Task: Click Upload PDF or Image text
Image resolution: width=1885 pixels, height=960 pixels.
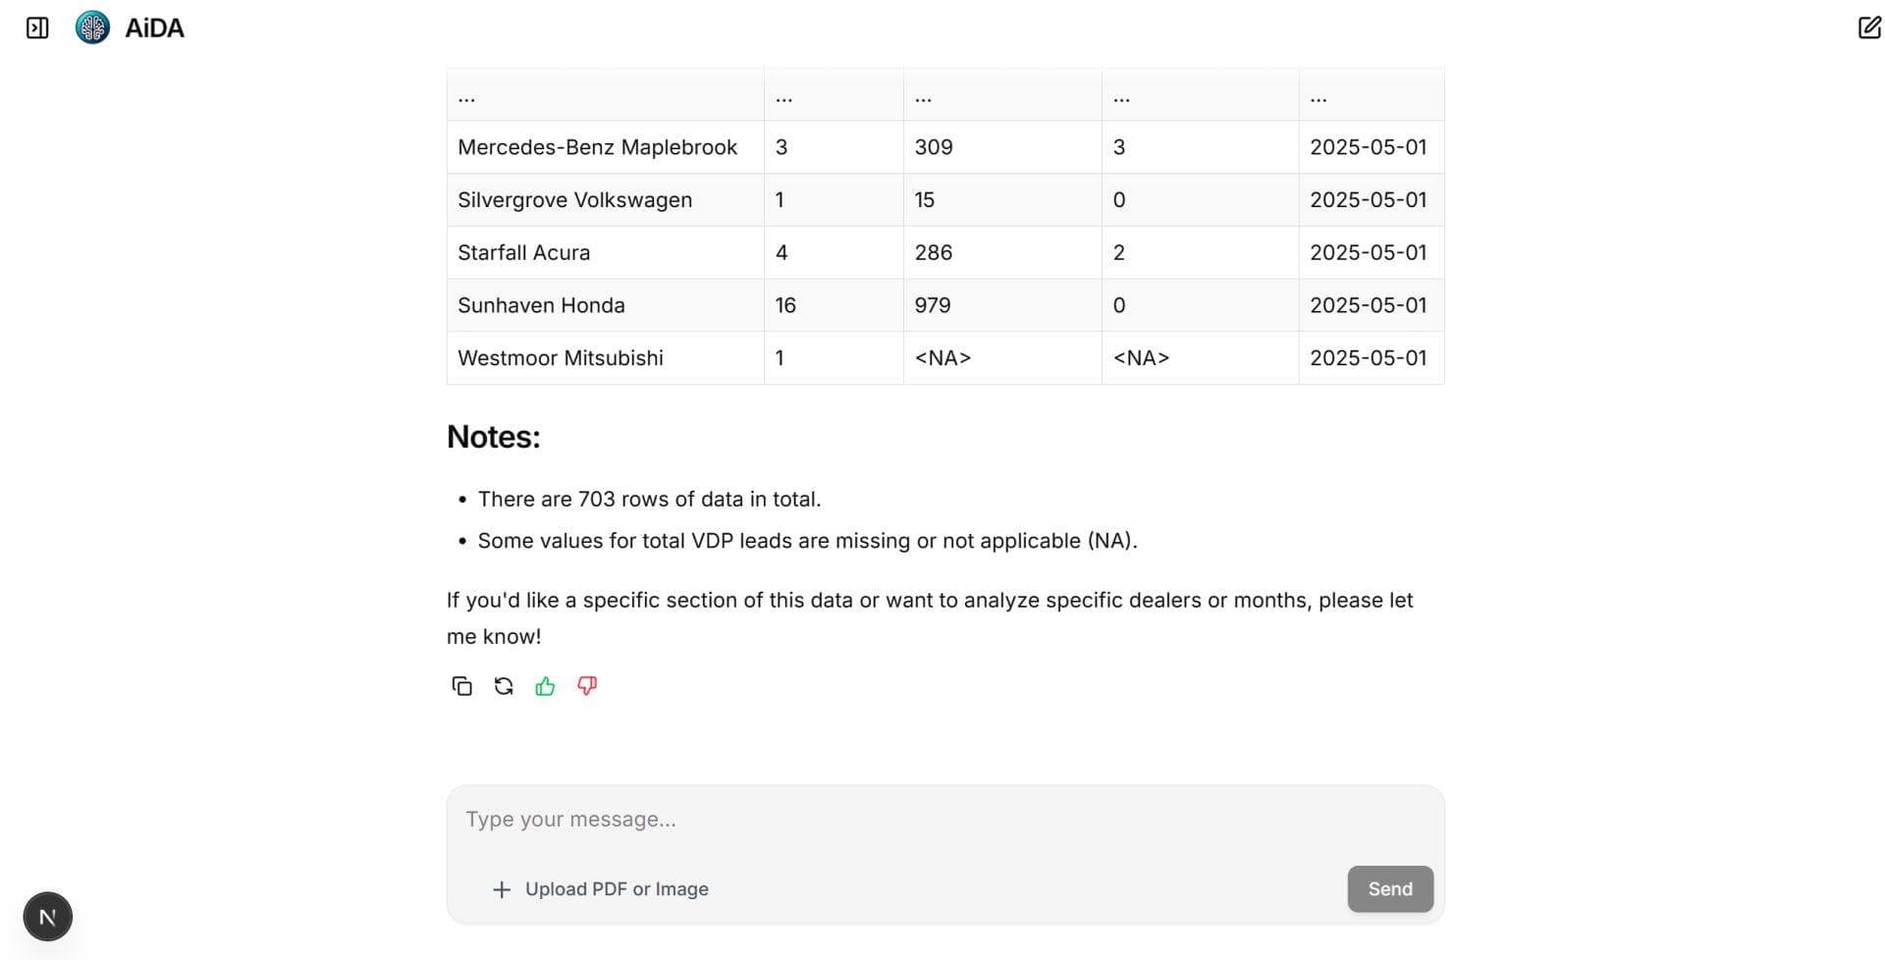Action: pos(617,889)
